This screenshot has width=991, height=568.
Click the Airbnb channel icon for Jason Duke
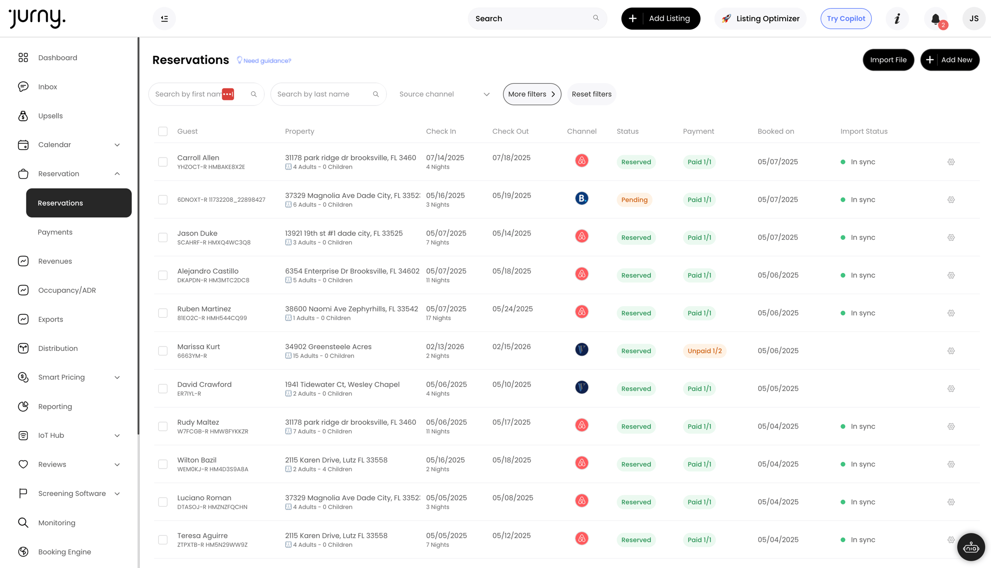click(x=581, y=236)
